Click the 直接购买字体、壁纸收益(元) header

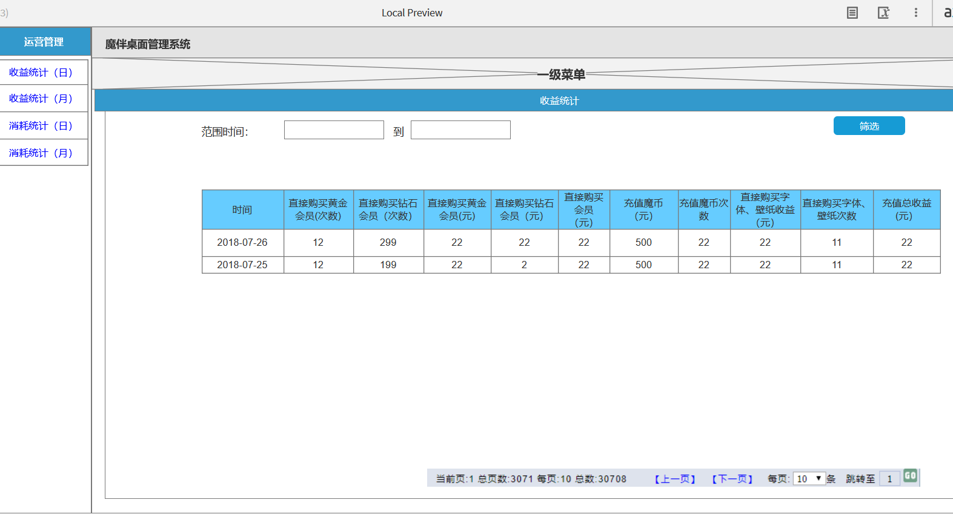tap(765, 209)
